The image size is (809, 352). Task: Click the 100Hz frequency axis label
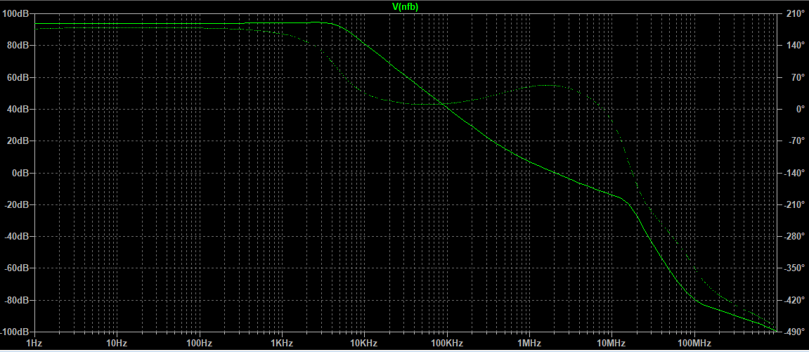click(x=199, y=344)
